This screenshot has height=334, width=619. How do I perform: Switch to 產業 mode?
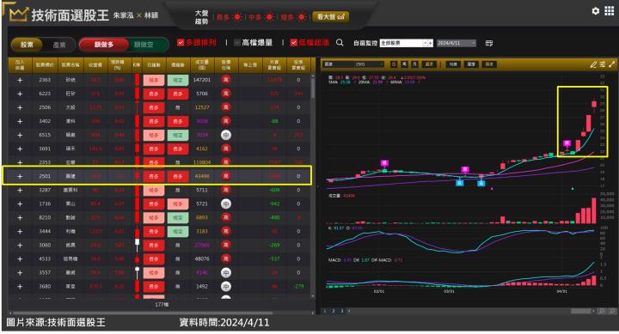59,45
